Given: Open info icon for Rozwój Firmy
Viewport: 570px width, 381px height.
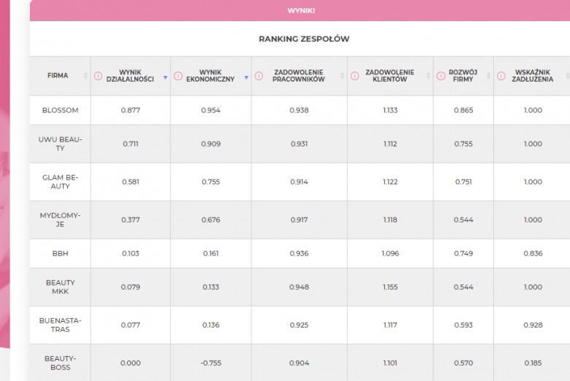Looking at the screenshot, I should [x=441, y=76].
